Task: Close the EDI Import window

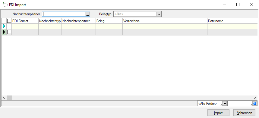Action: point(251,5)
